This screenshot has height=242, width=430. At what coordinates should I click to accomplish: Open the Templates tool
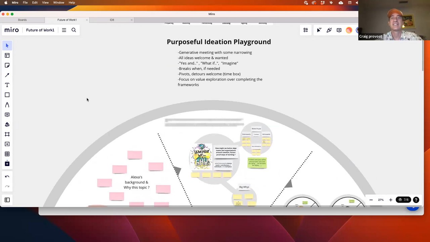tap(7, 55)
